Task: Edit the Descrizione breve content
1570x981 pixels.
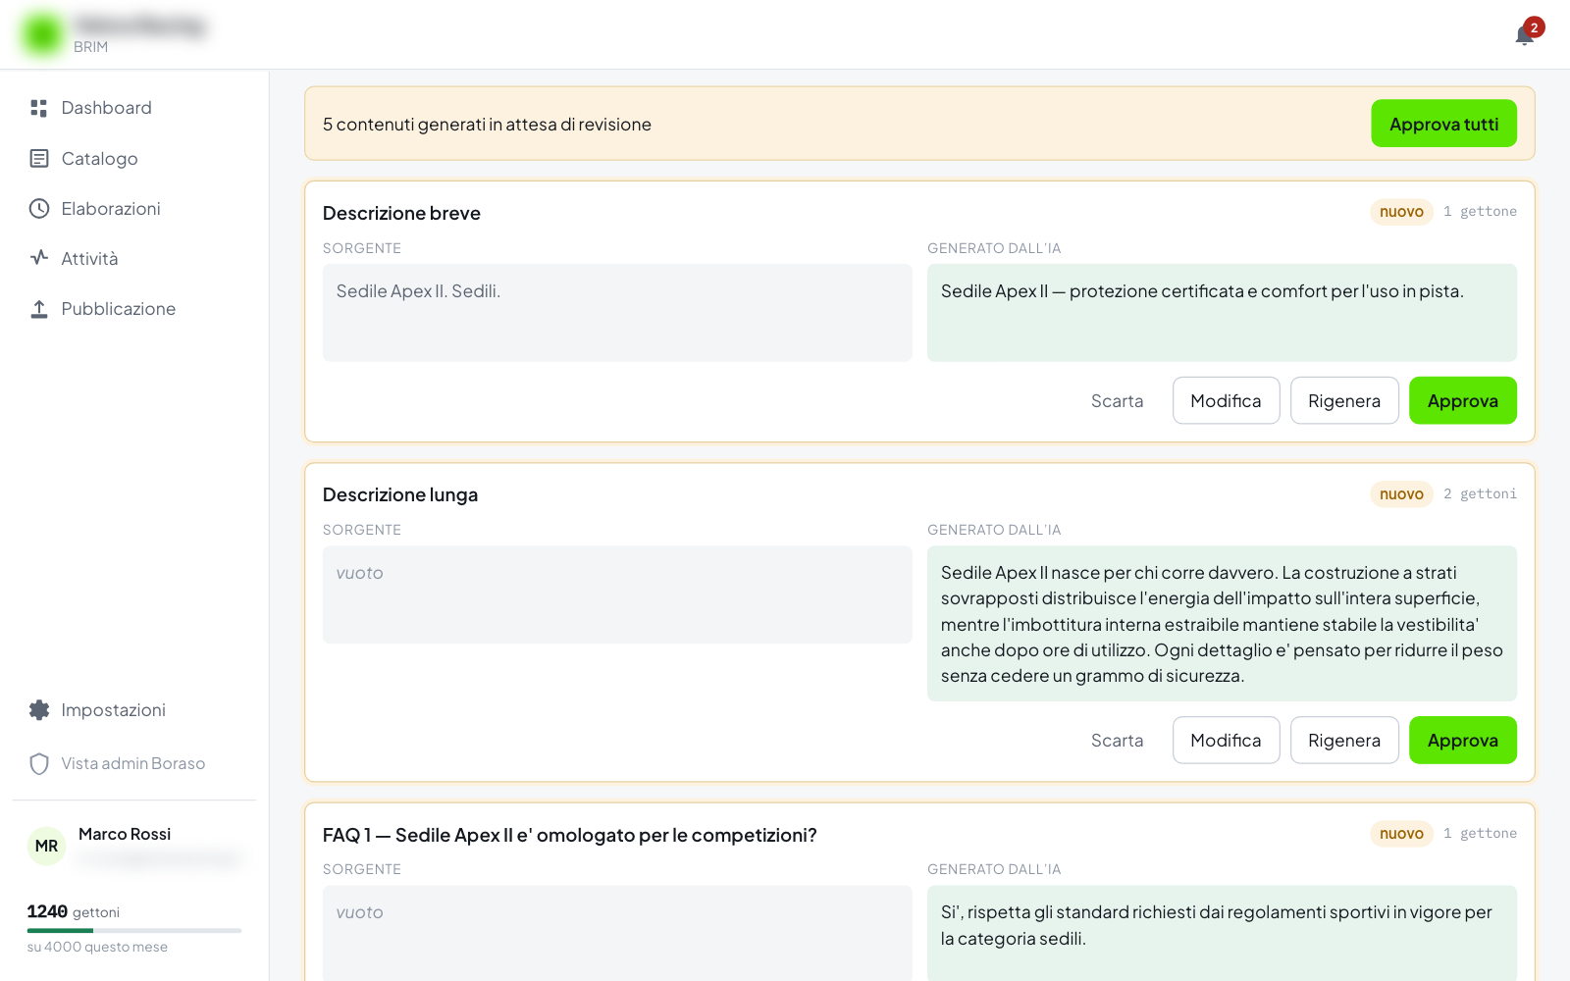Action: click(1226, 400)
